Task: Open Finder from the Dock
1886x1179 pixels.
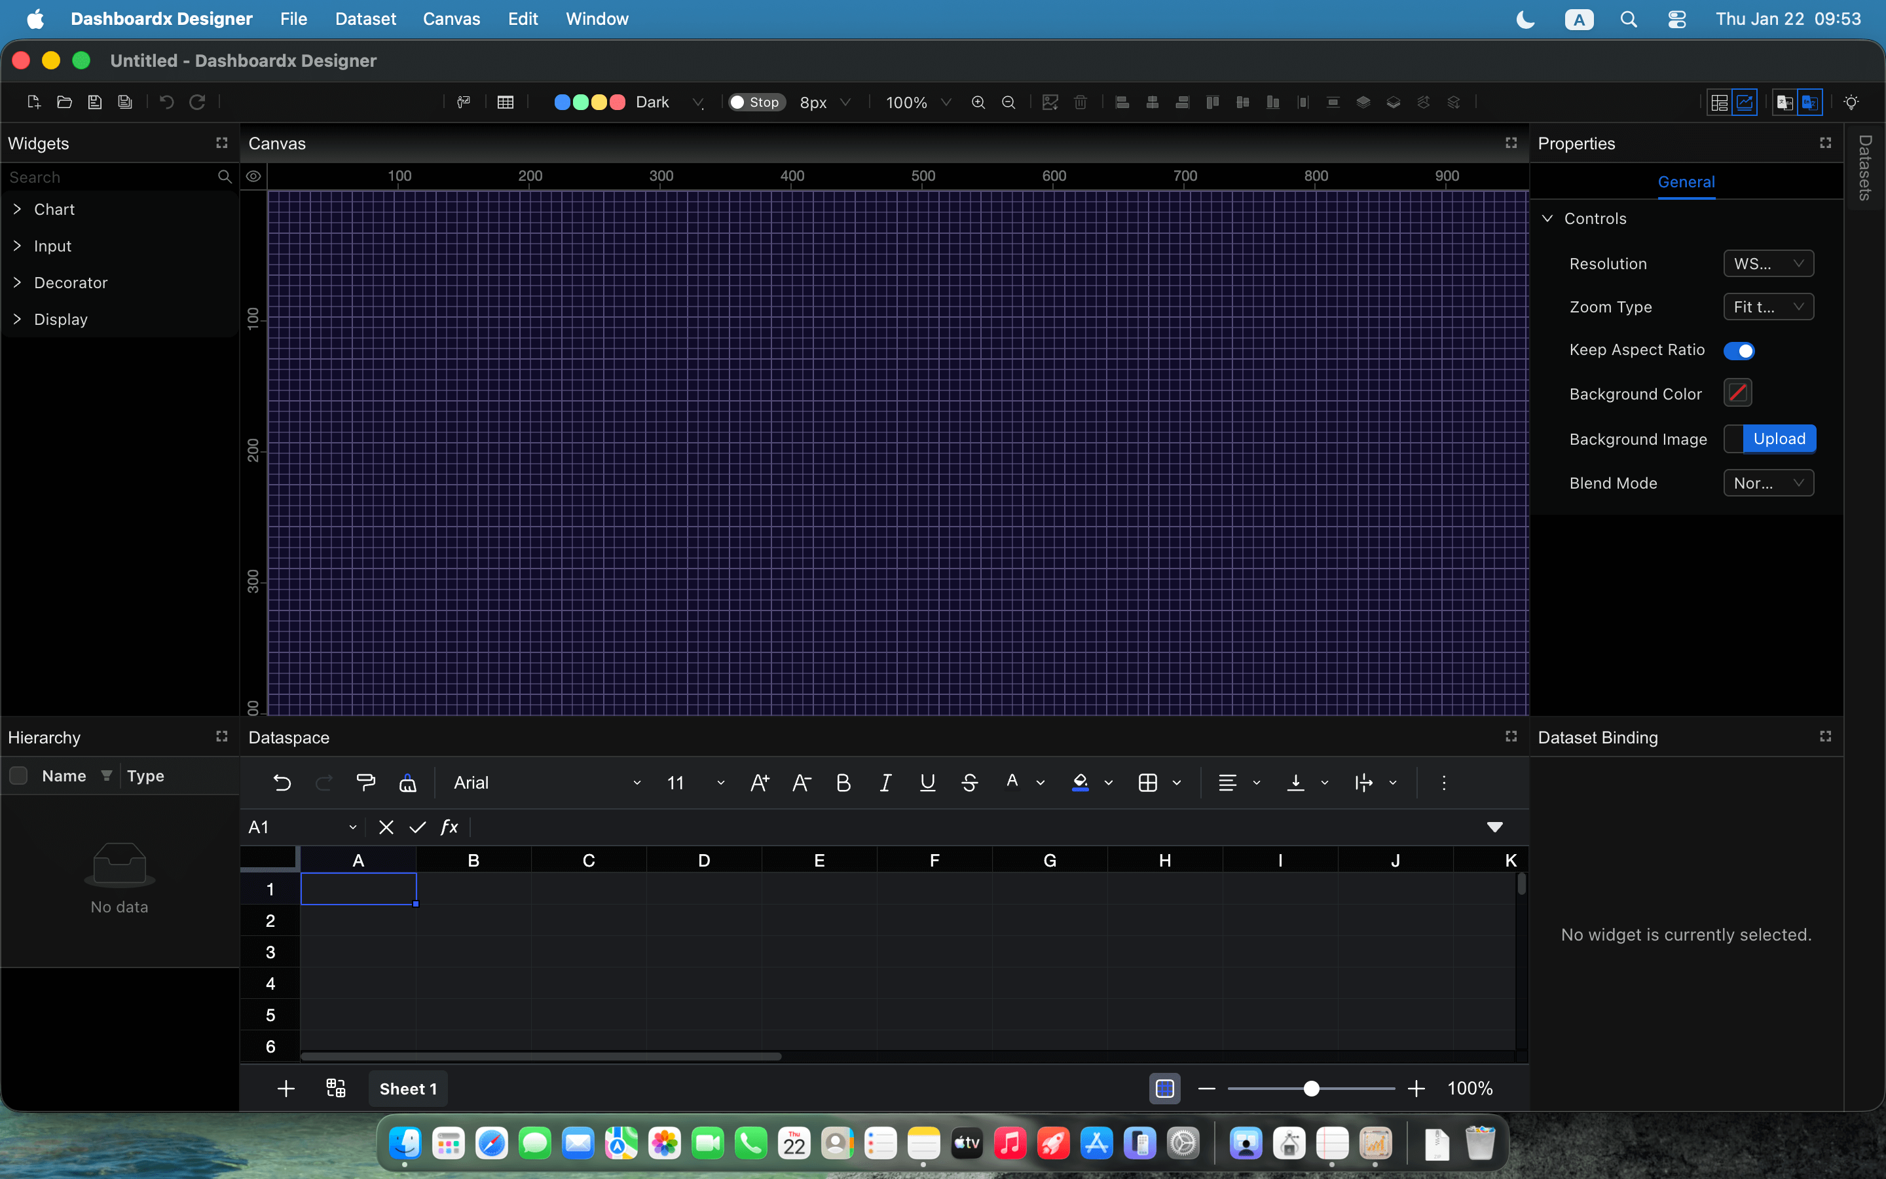Action: 405,1144
